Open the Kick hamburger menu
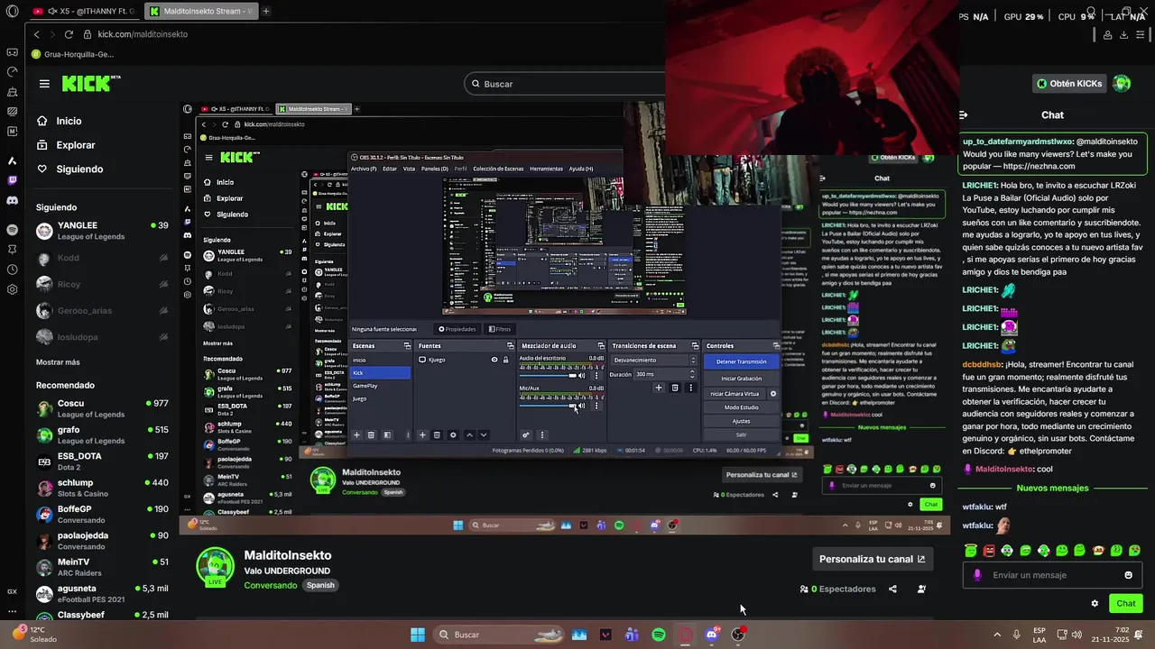The height and width of the screenshot is (649, 1155). point(44,84)
